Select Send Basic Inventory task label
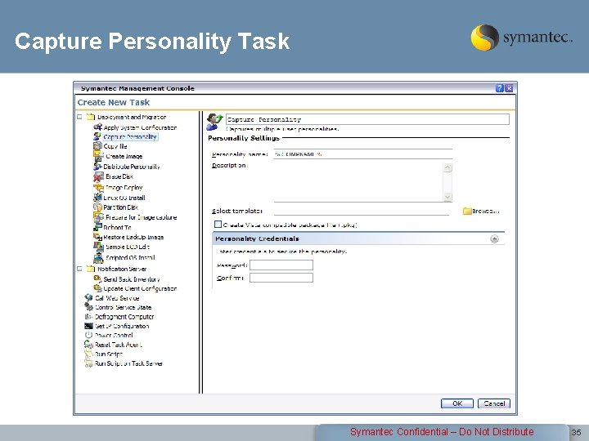Image resolution: width=589 pixels, height=441 pixels. click(132, 279)
